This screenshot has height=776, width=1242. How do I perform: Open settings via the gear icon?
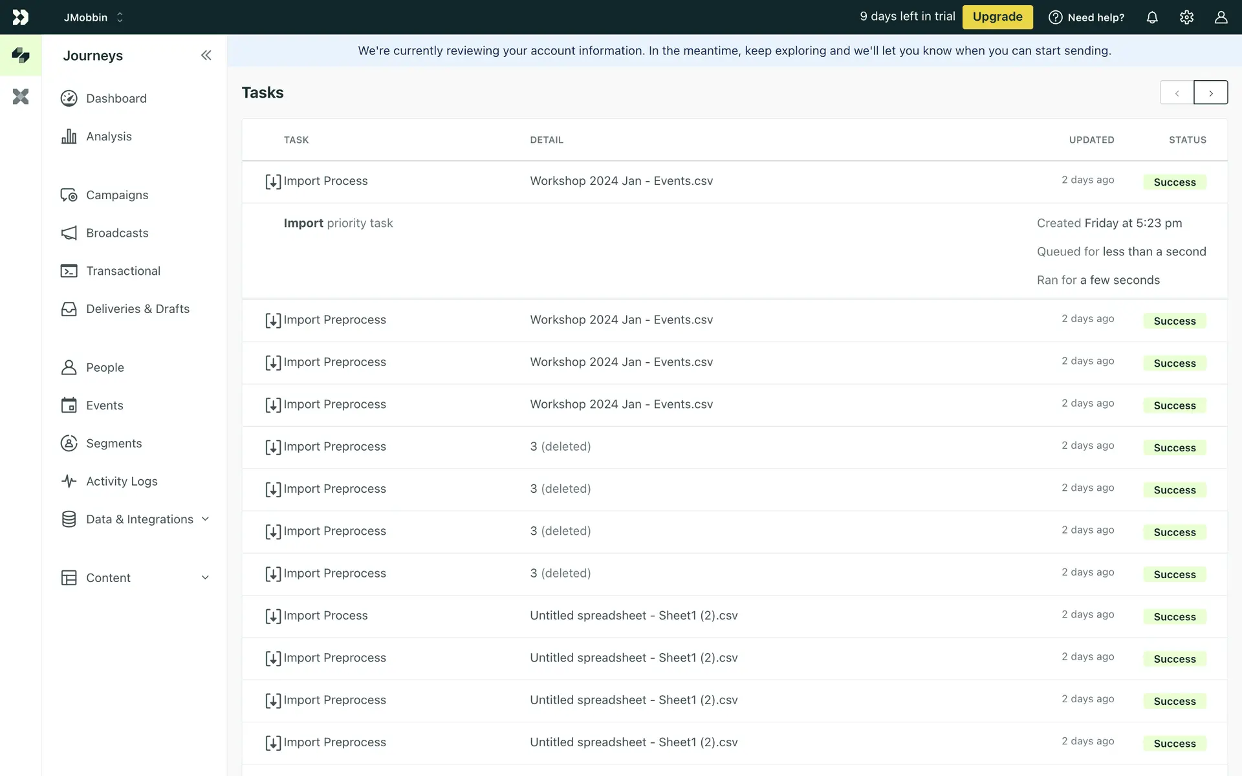tap(1186, 17)
